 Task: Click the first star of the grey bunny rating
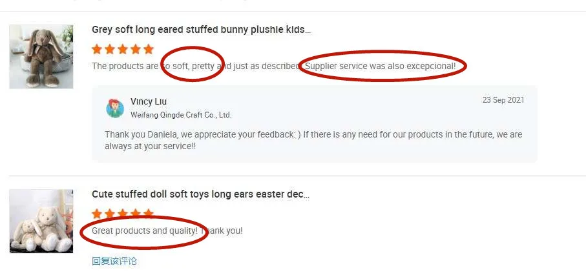click(97, 49)
